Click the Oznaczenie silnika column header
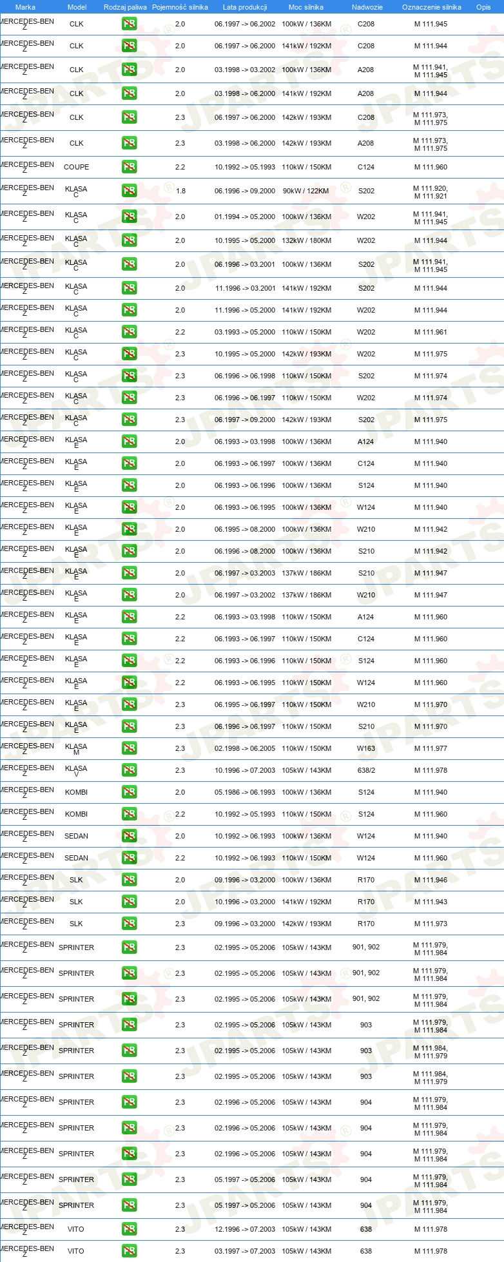 [432, 7]
